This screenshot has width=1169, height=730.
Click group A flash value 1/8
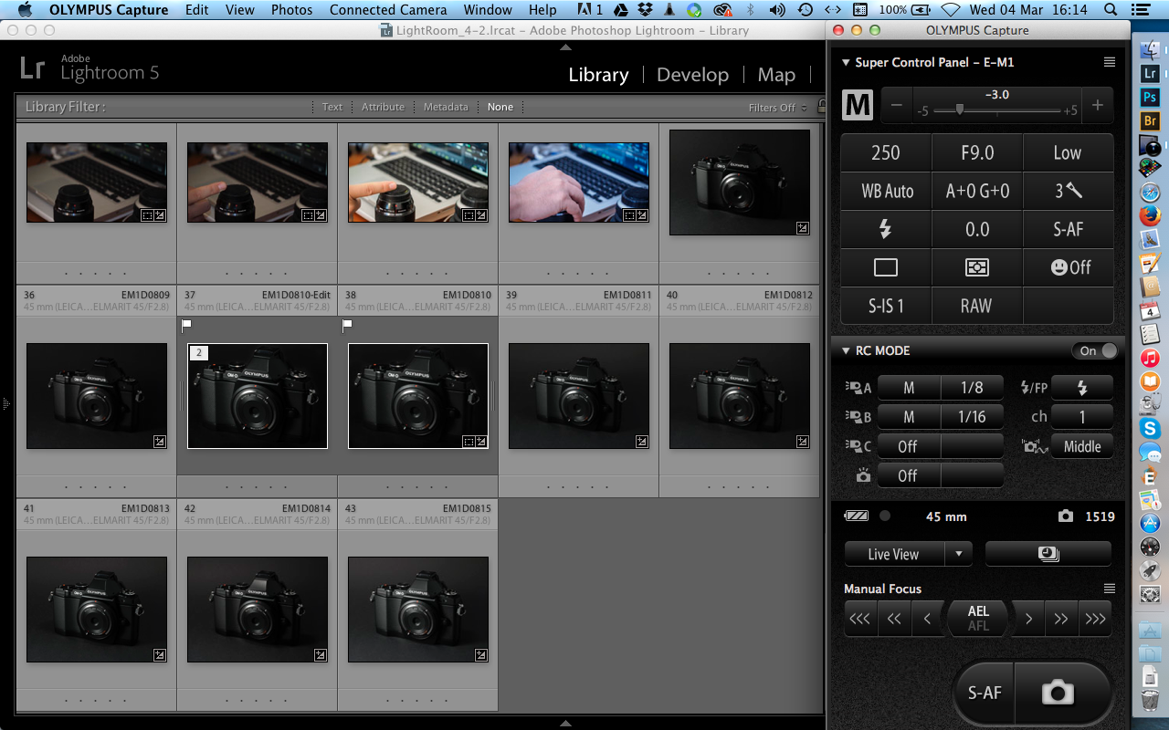pyautogui.click(x=972, y=388)
